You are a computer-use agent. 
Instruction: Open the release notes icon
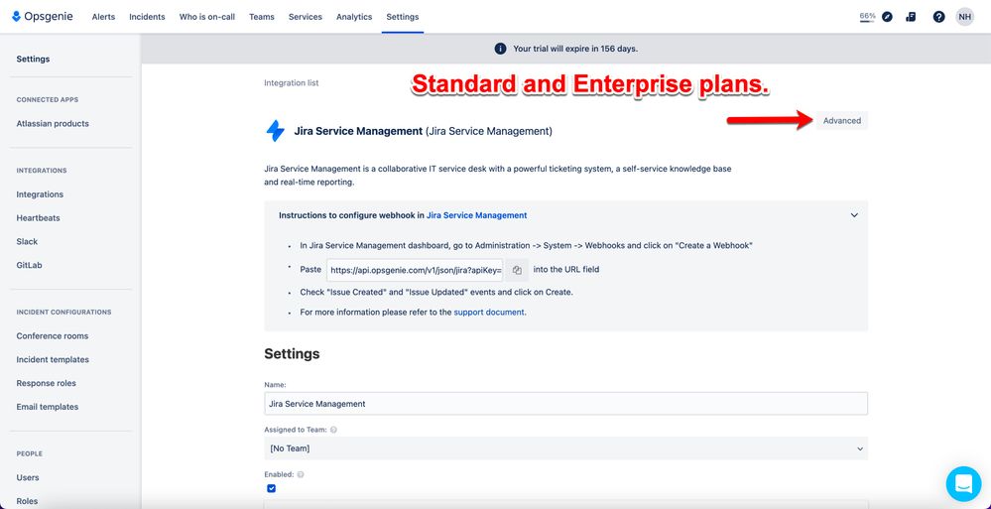coord(911,17)
